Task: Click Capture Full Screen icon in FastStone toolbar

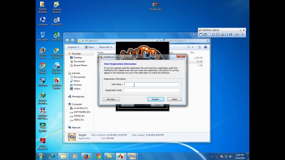Action: coord(218,35)
